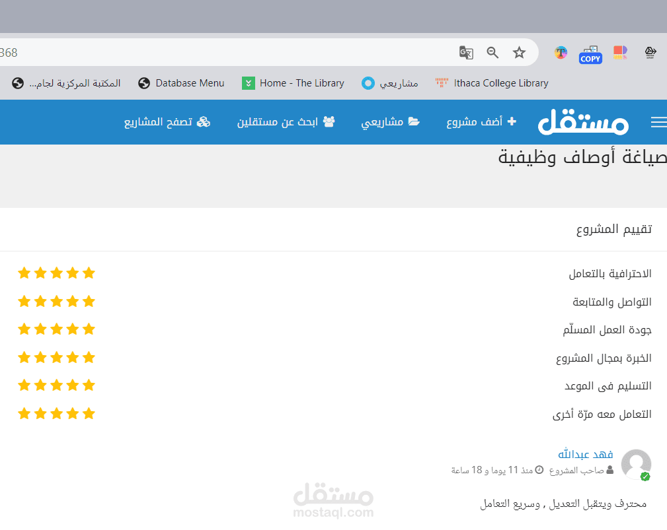Click the COPY extension icon
The width and height of the screenshot is (667, 530).
590,55
